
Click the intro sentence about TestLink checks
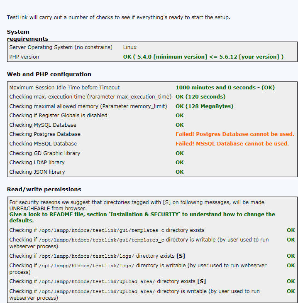tap(119, 17)
